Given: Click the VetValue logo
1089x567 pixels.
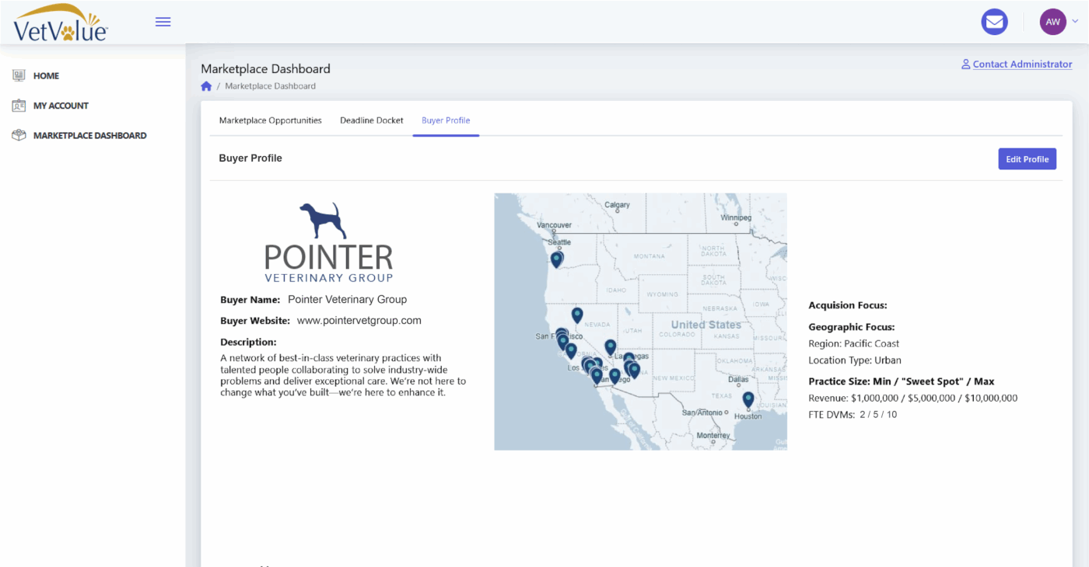Looking at the screenshot, I should [x=60, y=22].
